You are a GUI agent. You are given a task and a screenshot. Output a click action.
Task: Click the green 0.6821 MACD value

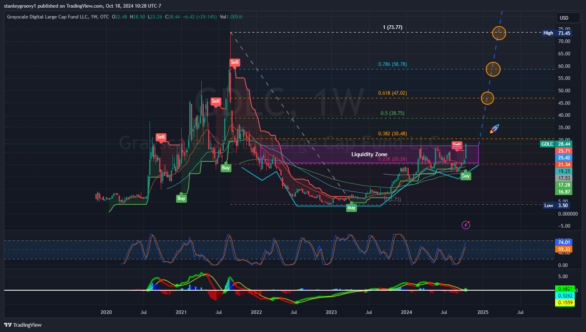coord(565,289)
